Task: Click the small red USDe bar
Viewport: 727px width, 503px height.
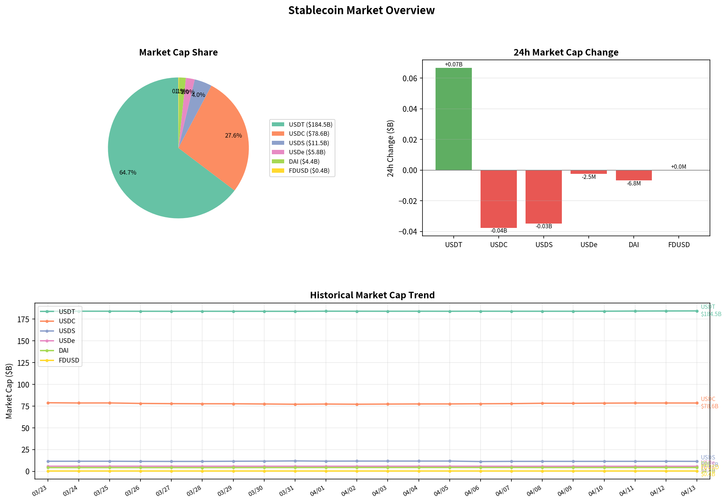Action: coord(589,172)
